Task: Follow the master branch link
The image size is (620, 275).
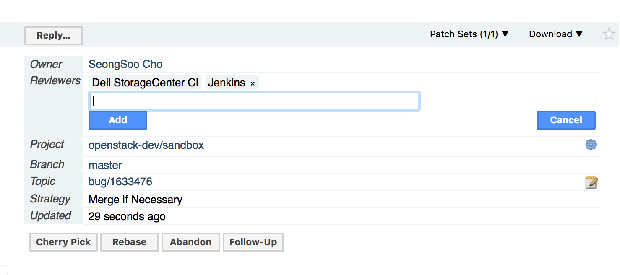Action: 105,166
